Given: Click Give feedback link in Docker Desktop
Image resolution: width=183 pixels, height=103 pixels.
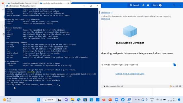Looking at the screenshot, I should click(x=106, y=13).
